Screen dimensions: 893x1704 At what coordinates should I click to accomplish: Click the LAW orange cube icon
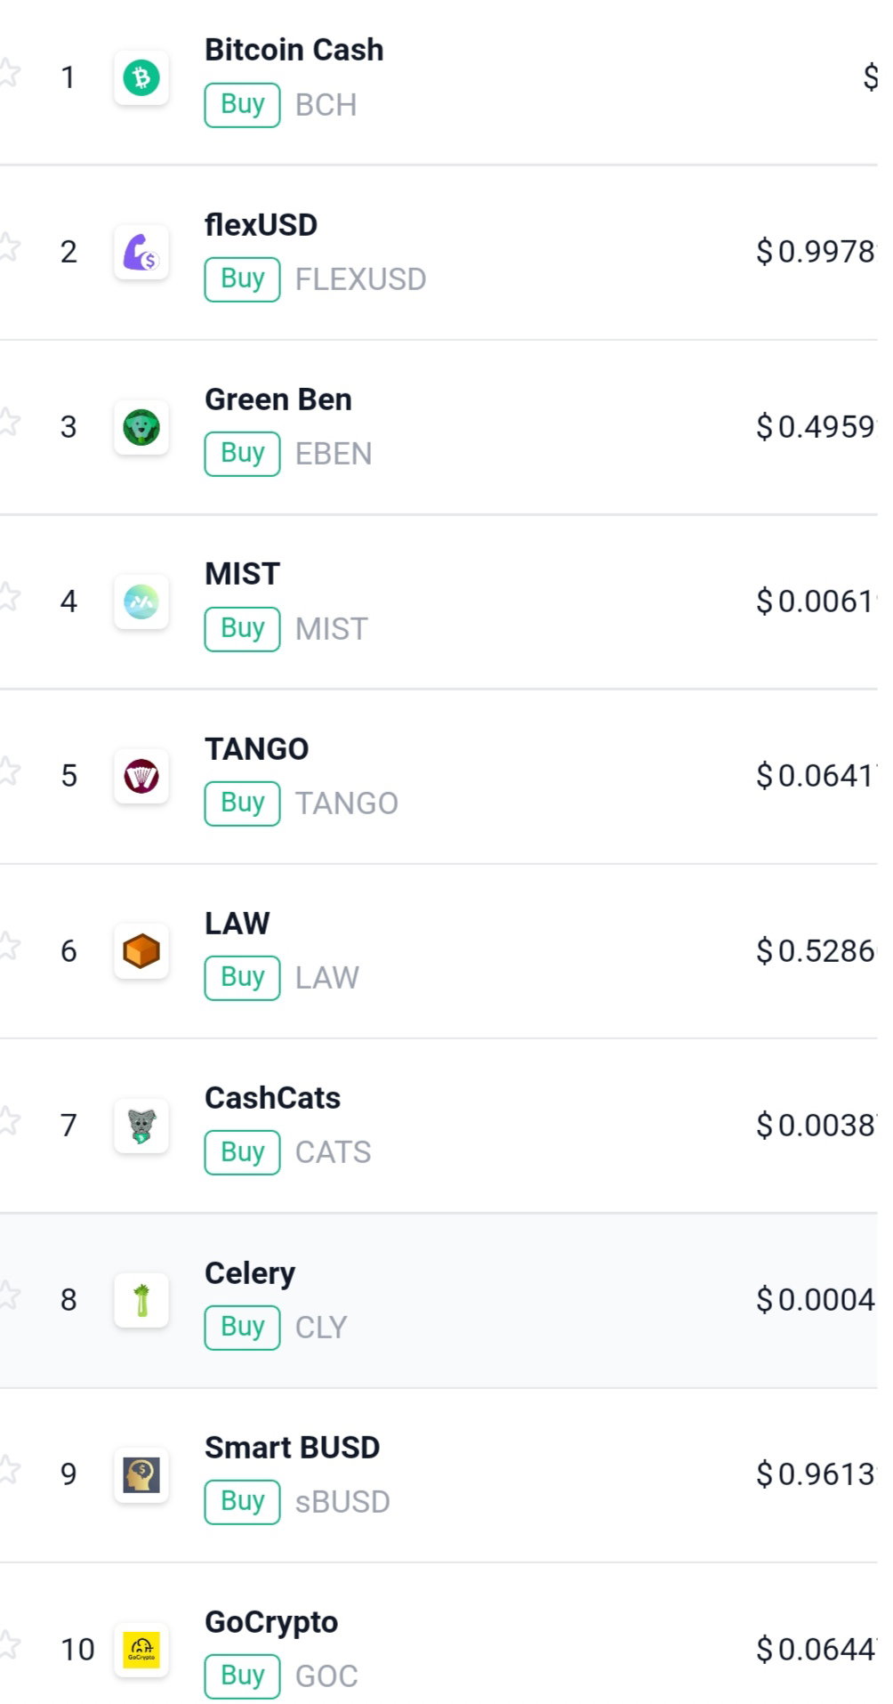coord(141,951)
